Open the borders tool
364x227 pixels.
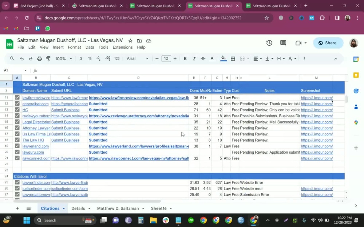coord(233,58)
